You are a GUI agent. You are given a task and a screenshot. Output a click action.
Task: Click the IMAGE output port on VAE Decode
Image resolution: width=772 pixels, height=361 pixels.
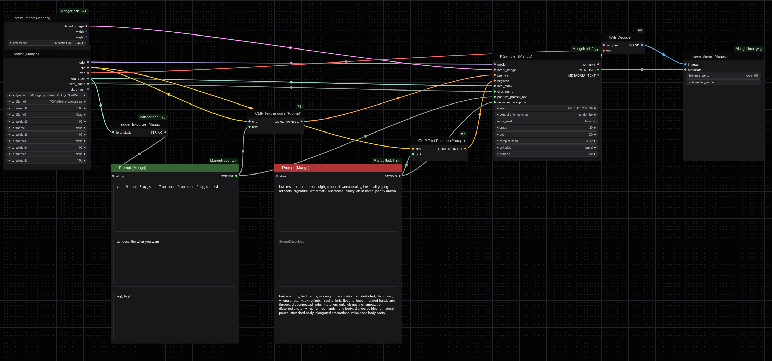pyautogui.click(x=642, y=45)
